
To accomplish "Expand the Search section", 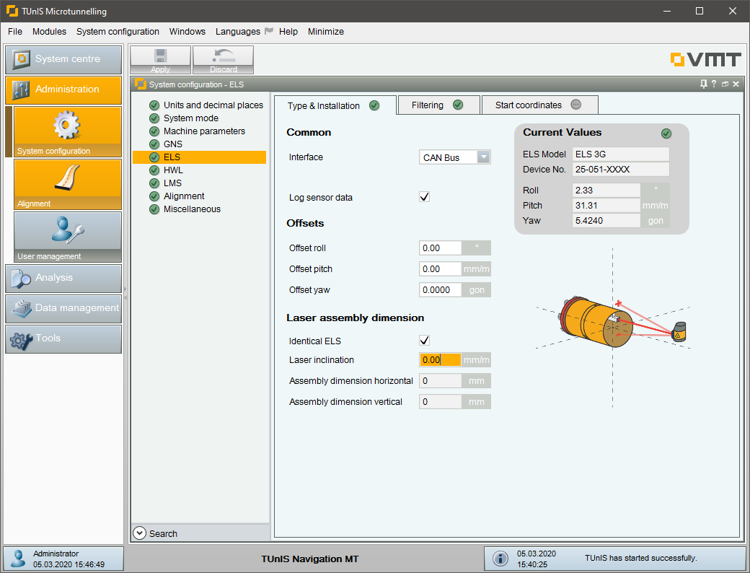I will click(140, 533).
